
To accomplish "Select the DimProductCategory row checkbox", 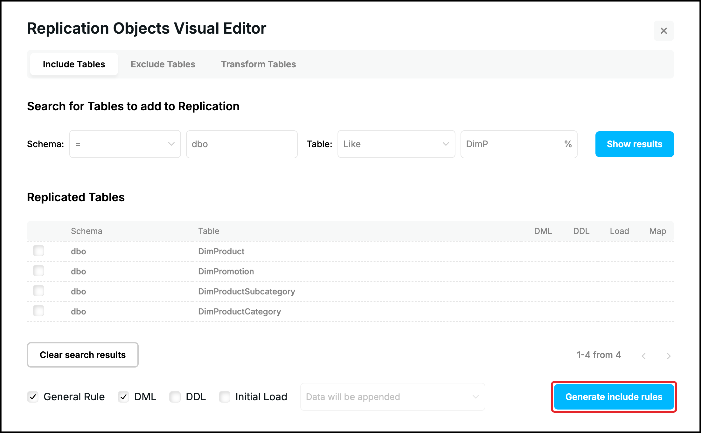I will click(x=38, y=311).
